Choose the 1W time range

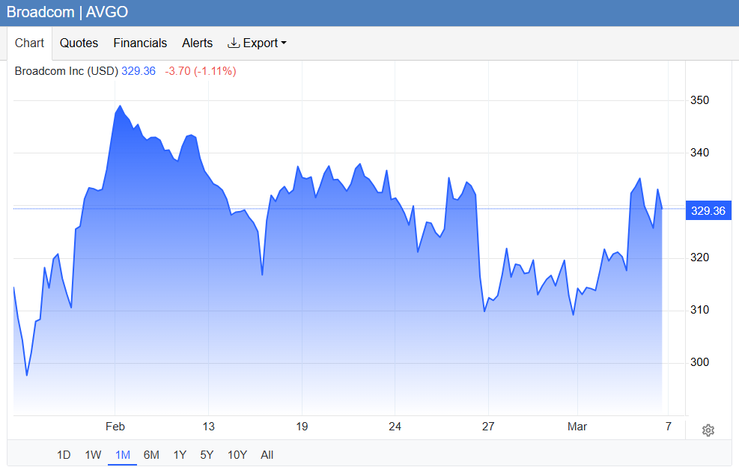tap(93, 454)
